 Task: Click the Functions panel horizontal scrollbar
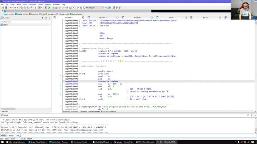pyautogui.click(x=26, y=109)
